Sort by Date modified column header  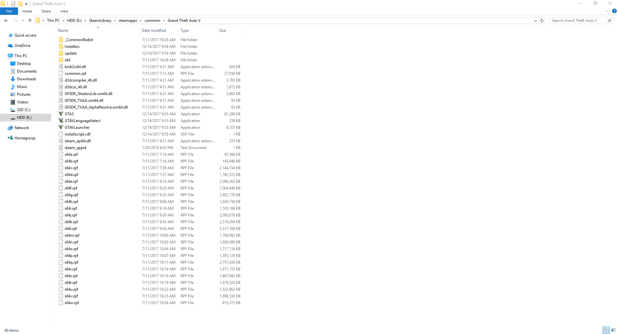[x=159, y=31]
